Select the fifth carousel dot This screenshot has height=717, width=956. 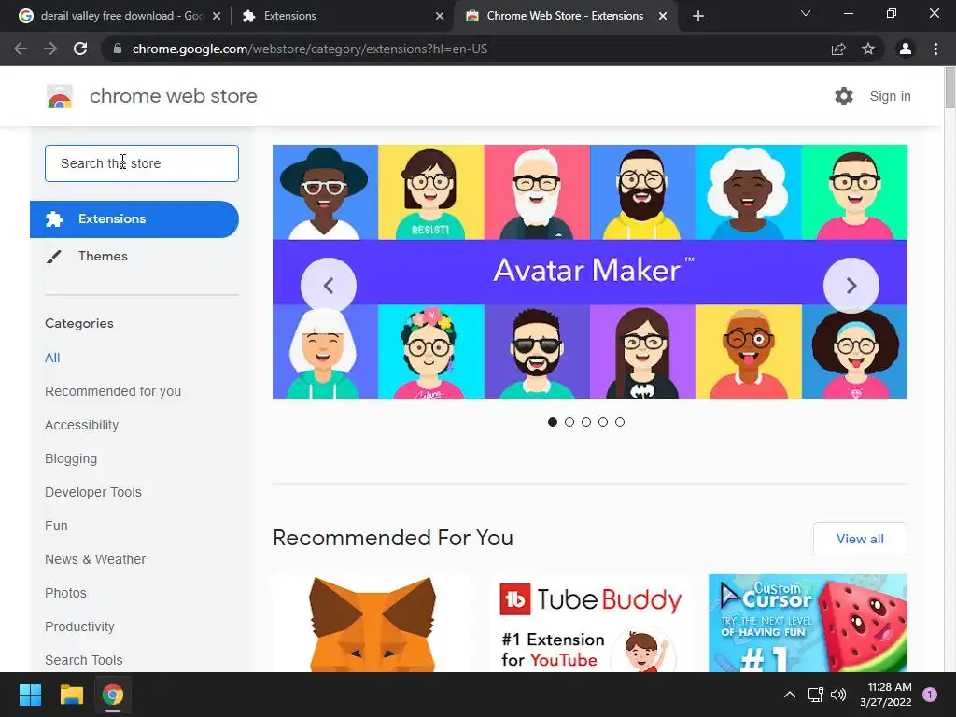[620, 422]
